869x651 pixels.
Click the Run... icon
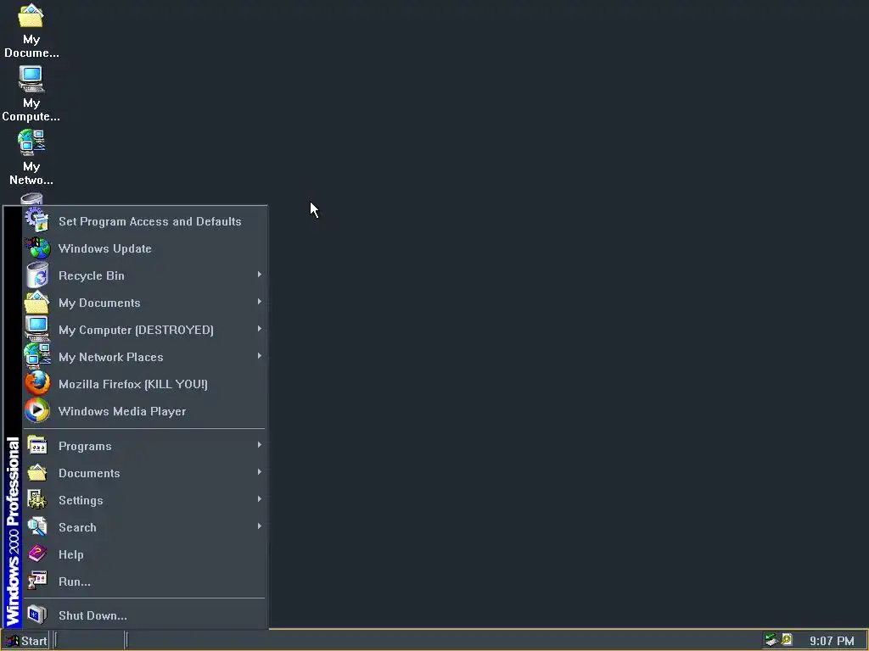(x=37, y=581)
